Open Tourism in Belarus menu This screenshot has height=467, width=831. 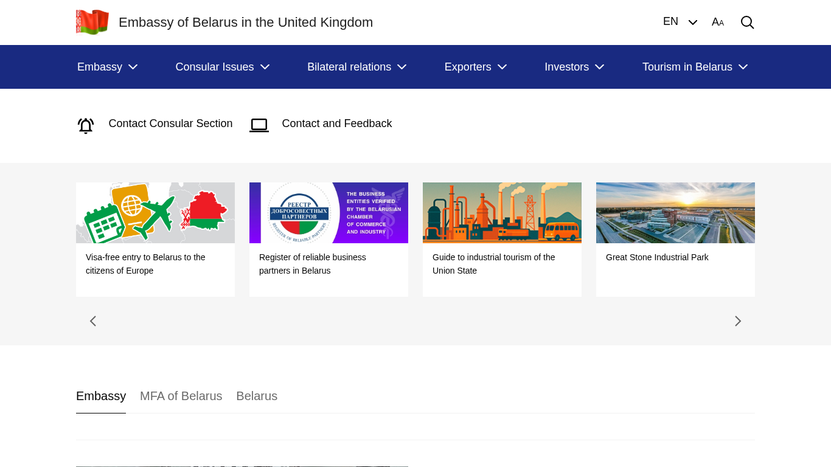click(x=695, y=67)
